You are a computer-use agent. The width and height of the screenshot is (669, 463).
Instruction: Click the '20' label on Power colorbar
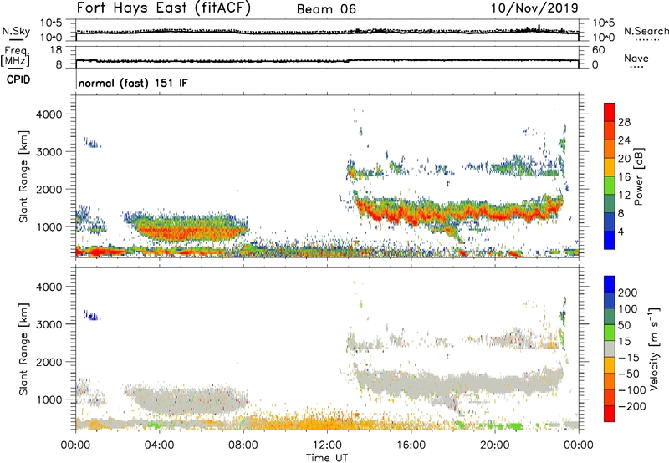pos(624,159)
